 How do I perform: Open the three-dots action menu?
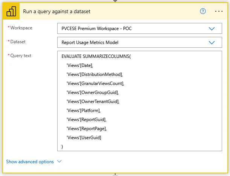click(219, 11)
